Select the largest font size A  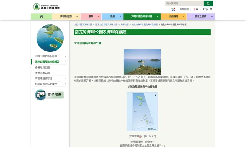click(197, 9)
